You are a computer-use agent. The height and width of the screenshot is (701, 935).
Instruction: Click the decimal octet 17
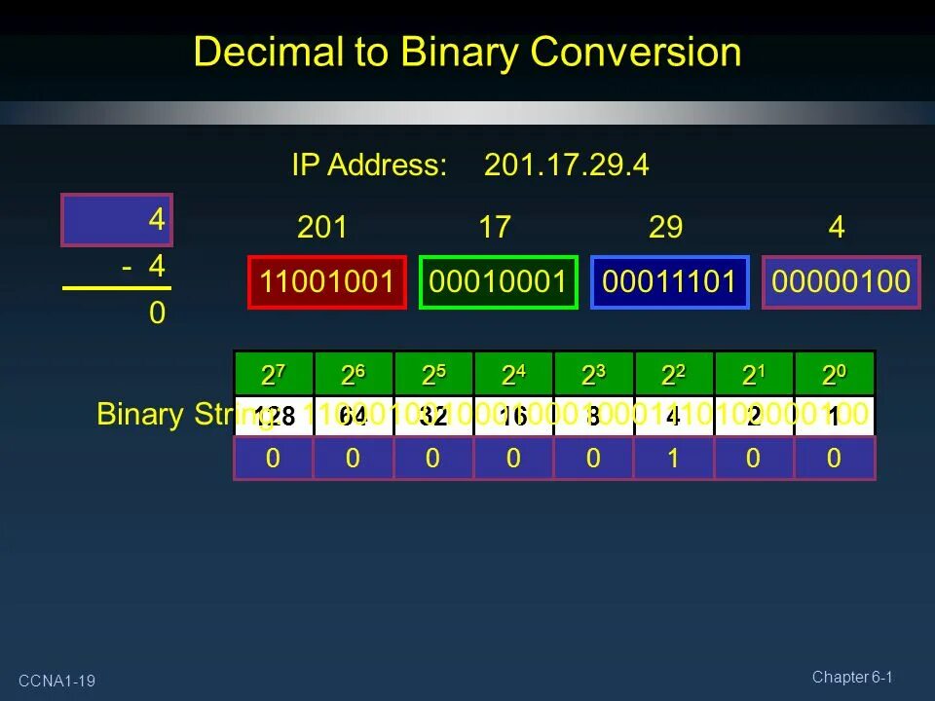pyautogui.click(x=495, y=227)
